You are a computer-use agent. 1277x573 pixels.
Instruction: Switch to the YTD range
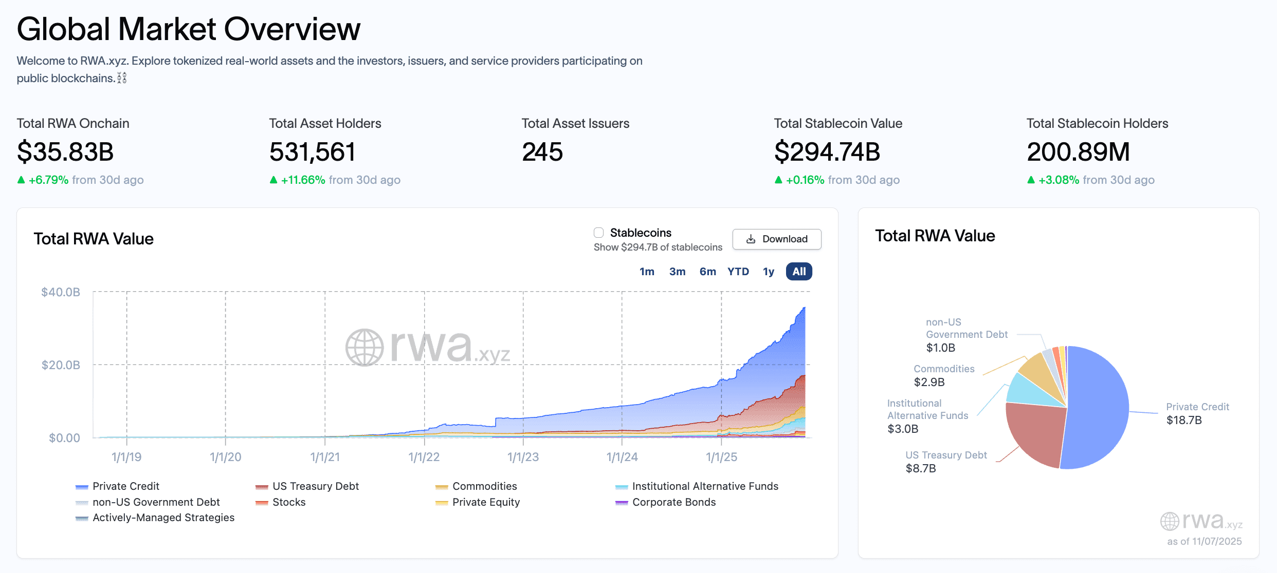click(x=738, y=272)
